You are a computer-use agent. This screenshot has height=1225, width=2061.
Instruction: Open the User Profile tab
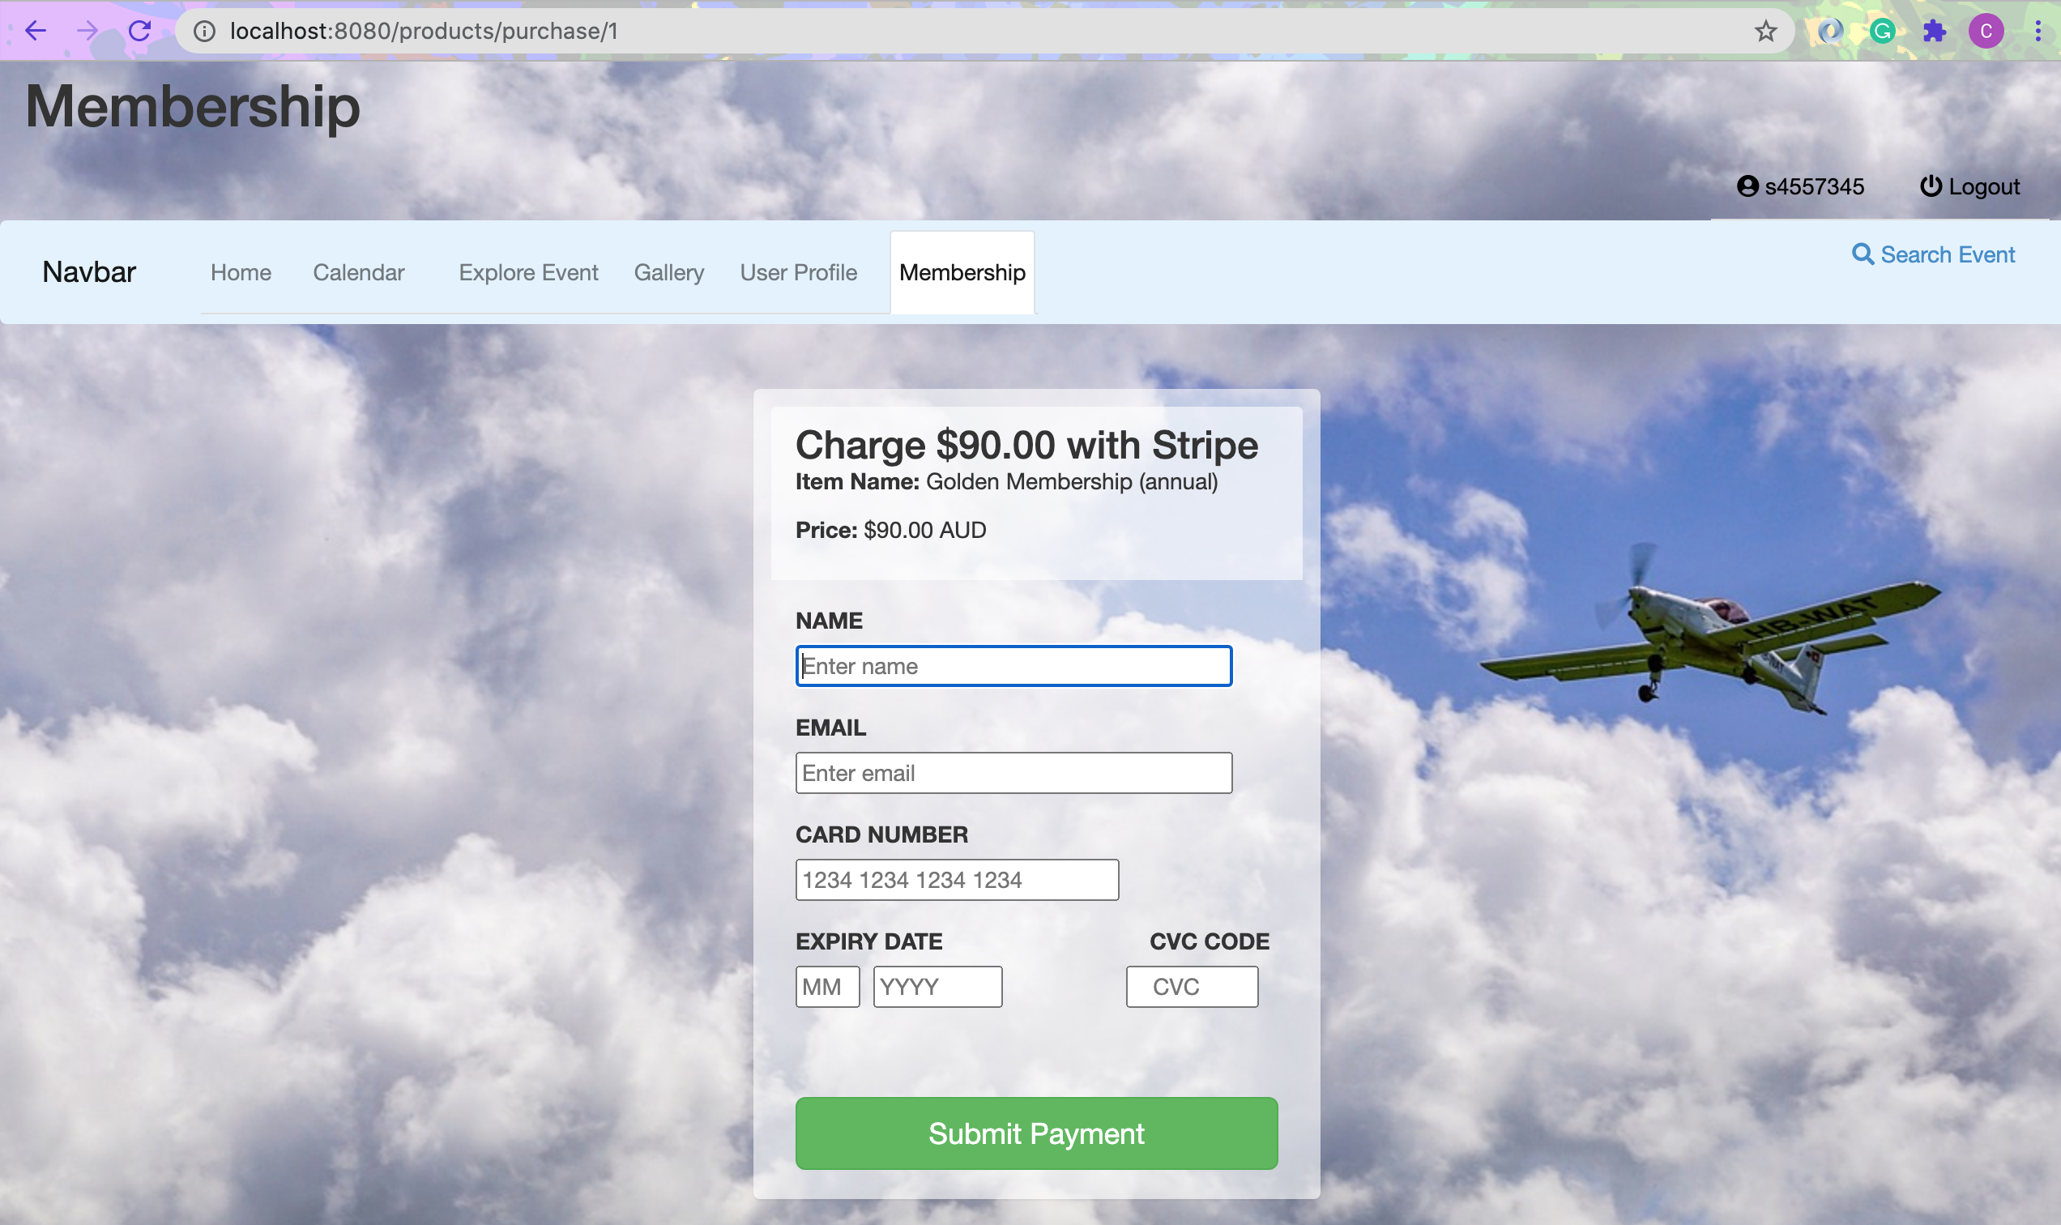click(798, 272)
